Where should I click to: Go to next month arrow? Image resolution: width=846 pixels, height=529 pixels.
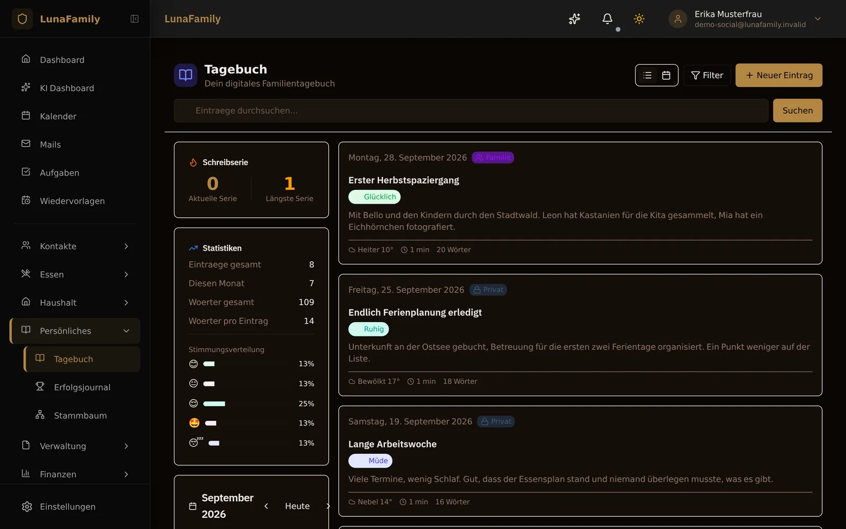328,506
